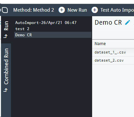Select the test 2 run entry
Image resolution: width=134 pixels, height=117 pixels.
(x=22, y=29)
